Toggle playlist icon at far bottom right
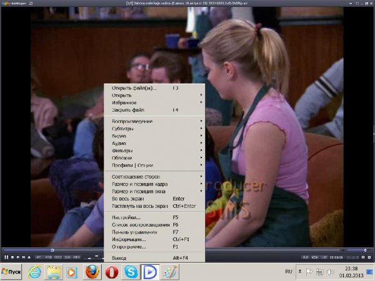The height and width of the screenshot is (281, 375). (369, 257)
